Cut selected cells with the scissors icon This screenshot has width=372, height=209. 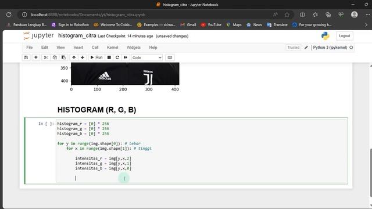point(46,57)
